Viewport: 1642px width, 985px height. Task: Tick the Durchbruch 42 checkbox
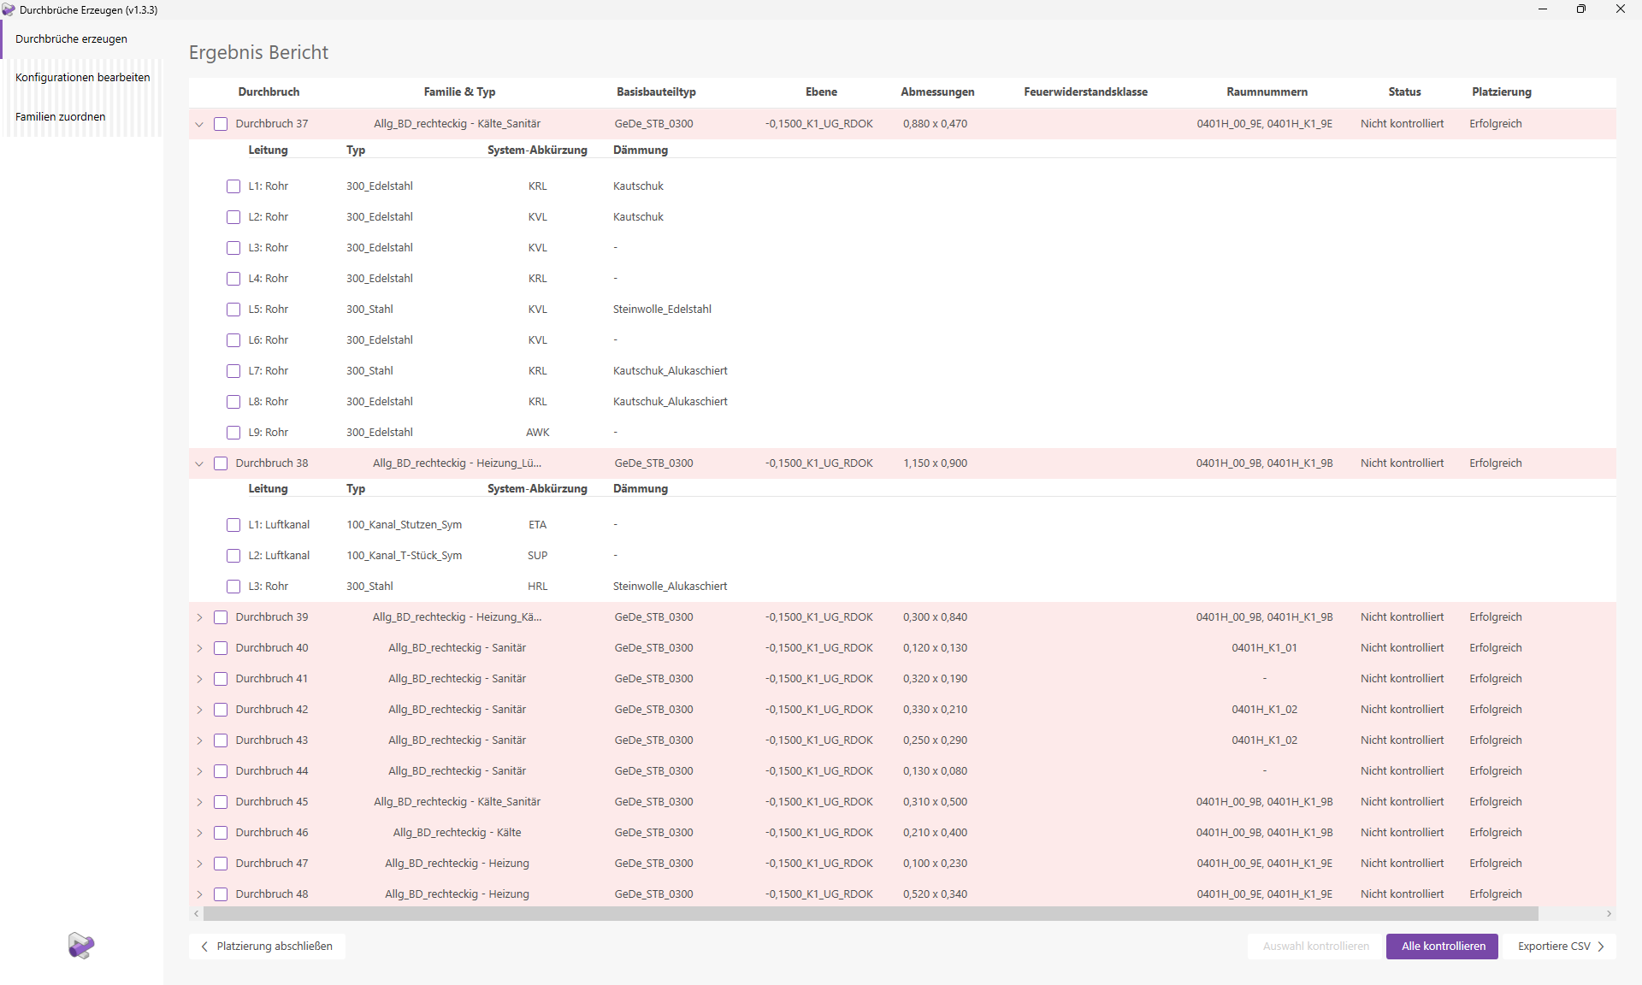point(221,710)
